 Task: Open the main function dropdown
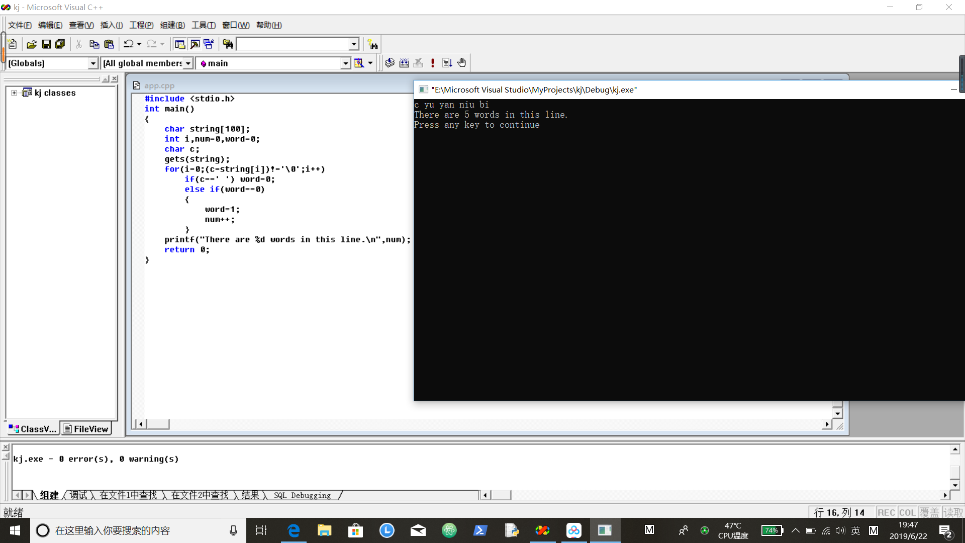pos(345,63)
